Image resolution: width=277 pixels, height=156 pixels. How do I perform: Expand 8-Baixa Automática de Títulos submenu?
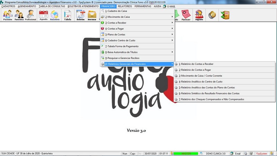coord(137,52)
